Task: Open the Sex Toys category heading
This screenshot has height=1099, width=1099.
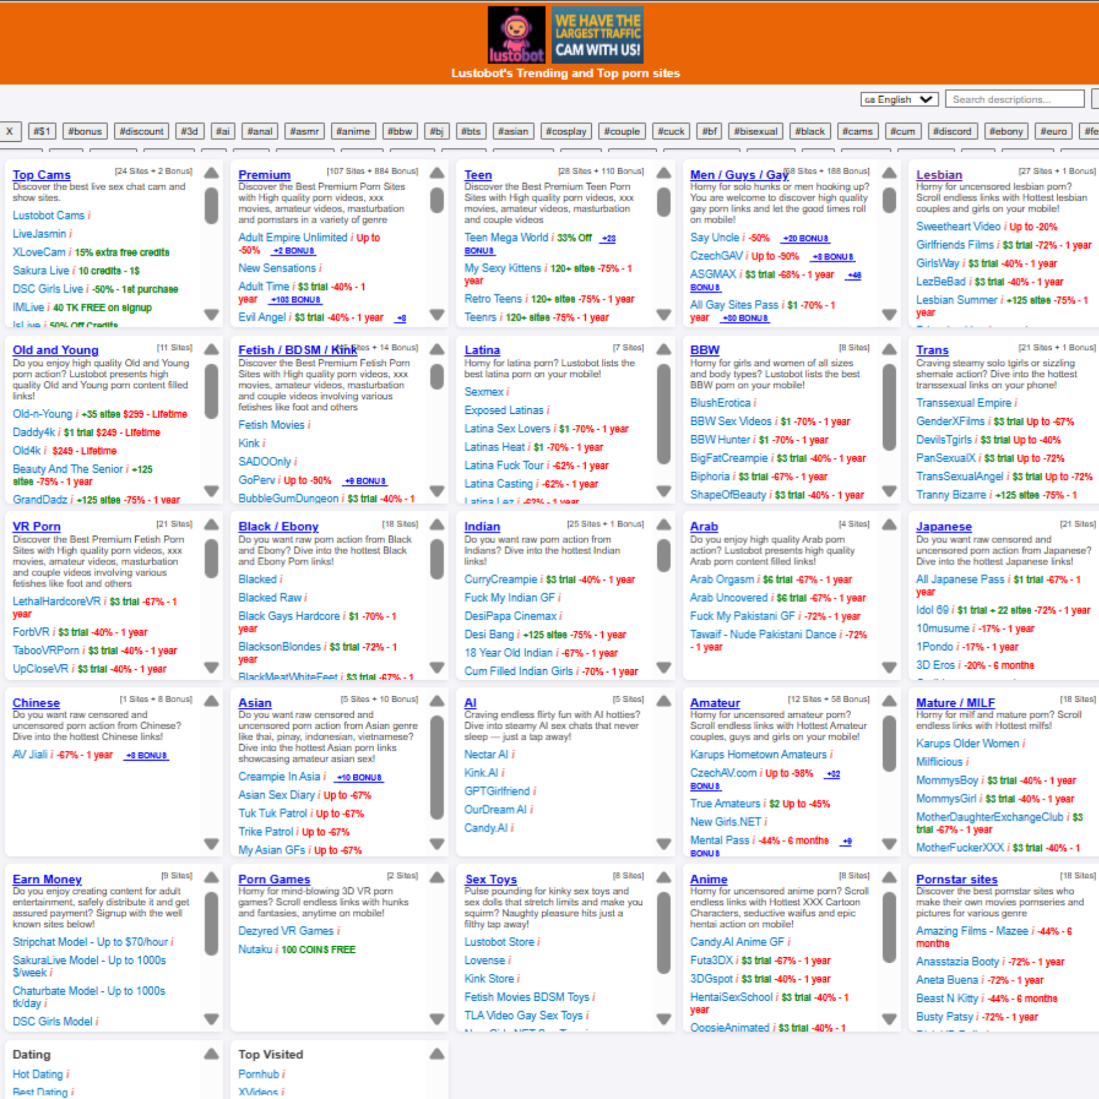Action: tap(491, 879)
